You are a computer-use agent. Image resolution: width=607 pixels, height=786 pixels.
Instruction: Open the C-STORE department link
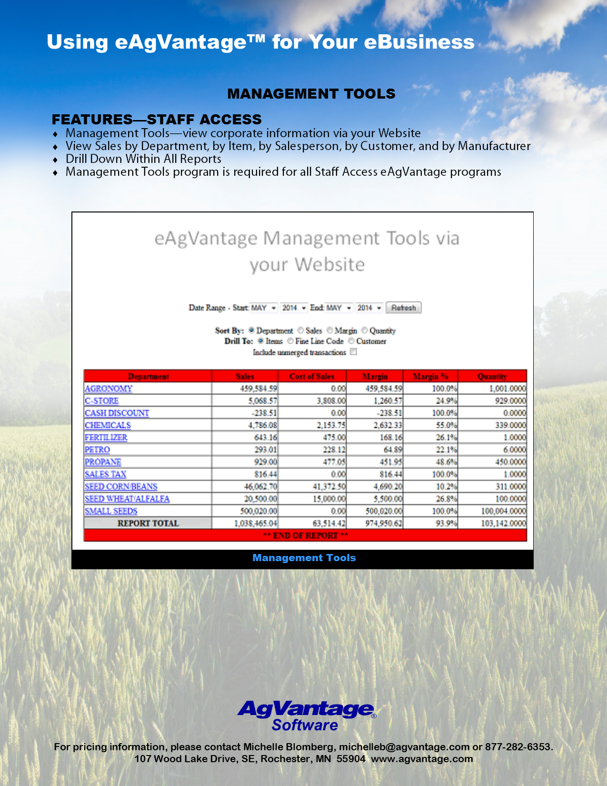click(102, 401)
